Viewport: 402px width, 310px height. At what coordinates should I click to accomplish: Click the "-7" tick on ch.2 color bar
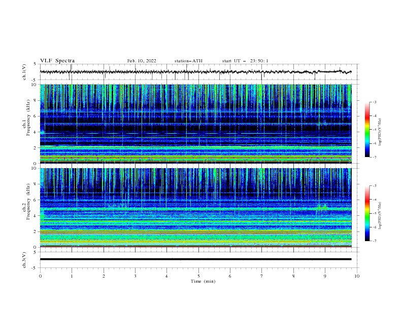coord(375,241)
